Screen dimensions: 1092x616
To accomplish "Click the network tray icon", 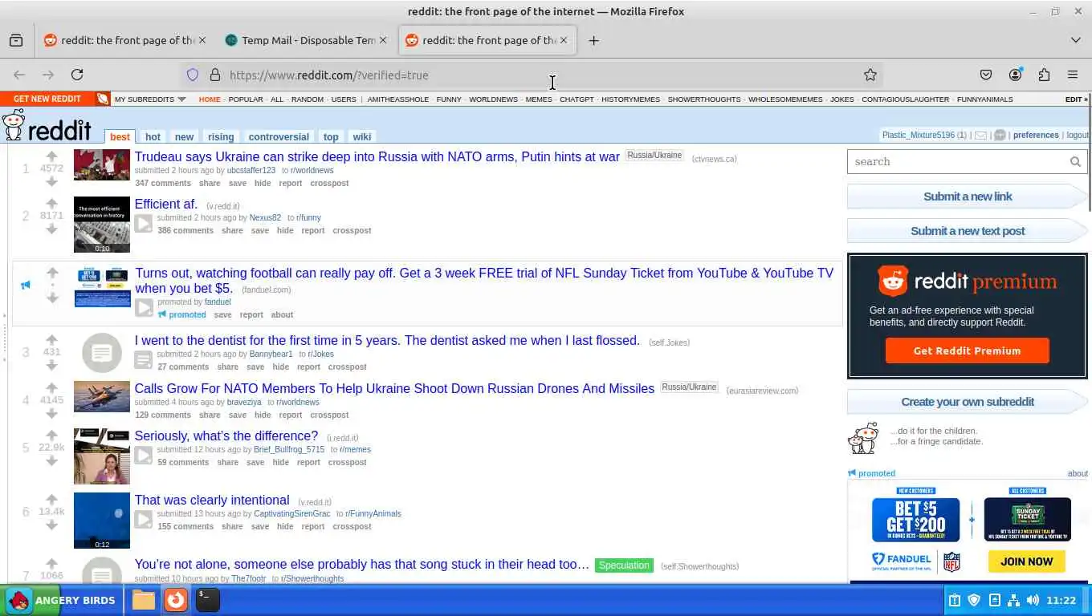I will coord(1013,600).
